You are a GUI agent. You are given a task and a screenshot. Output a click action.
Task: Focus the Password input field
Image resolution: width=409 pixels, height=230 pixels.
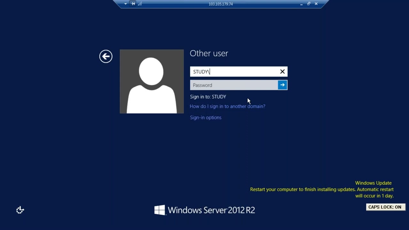(234, 85)
